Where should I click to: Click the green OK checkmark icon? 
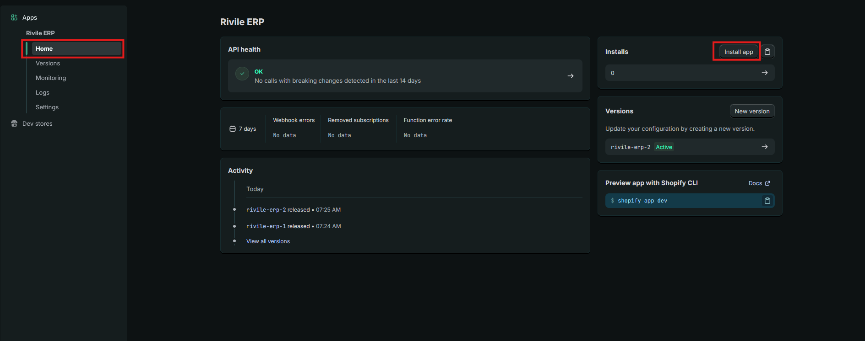click(x=242, y=73)
